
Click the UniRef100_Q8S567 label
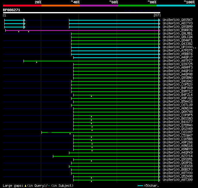tap(178, 20)
